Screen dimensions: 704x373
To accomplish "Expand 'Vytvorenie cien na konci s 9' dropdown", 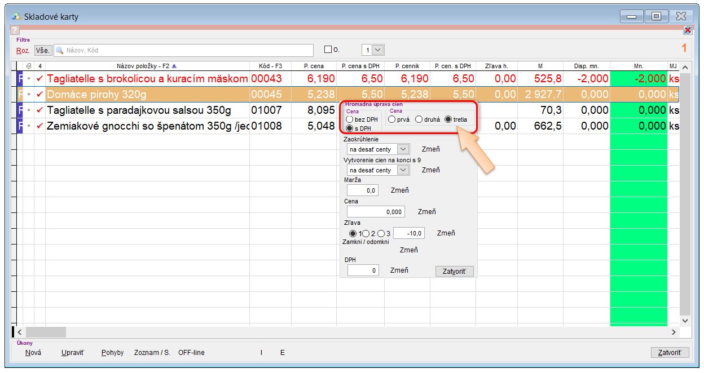I will [x=402, y=170].
